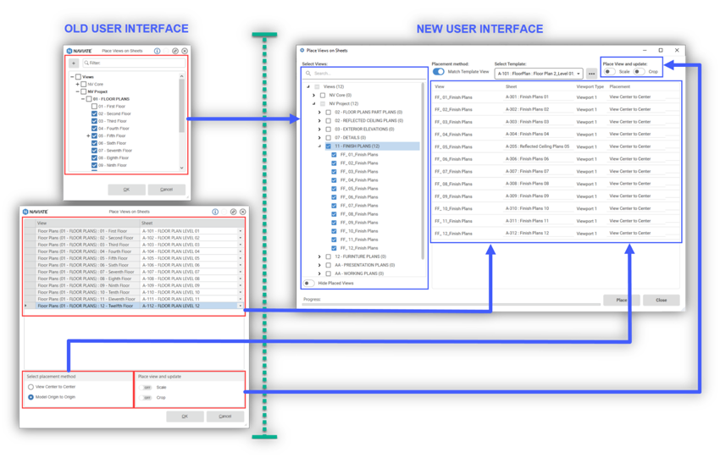Image resolution: width=720 pixels, height=458 pixels.
Task: Click app icon in new dialog title bar
Action: pyautogui.click(x=302, y=51)
